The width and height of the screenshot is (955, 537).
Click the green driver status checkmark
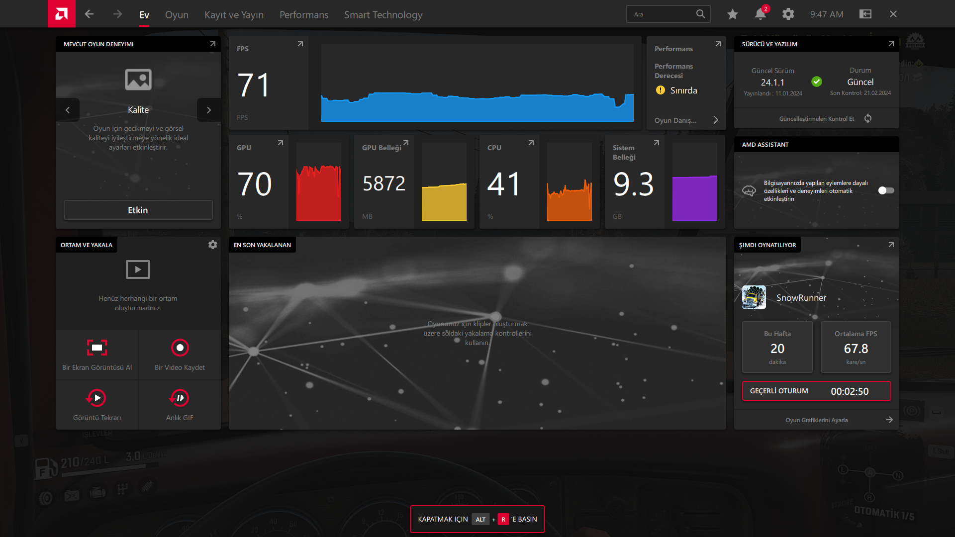[817, 82]
